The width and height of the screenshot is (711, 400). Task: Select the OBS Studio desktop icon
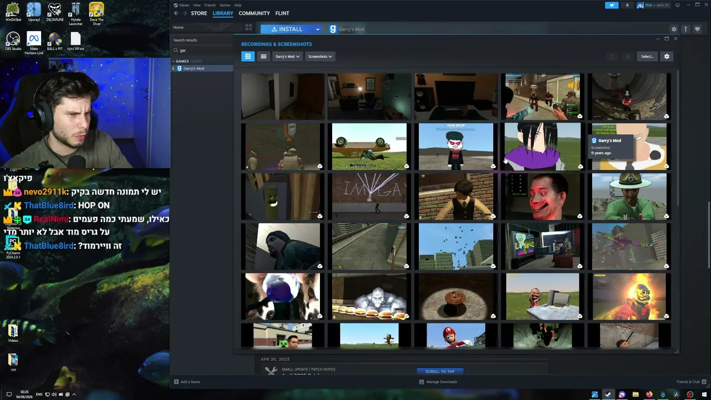pos(13,42)
